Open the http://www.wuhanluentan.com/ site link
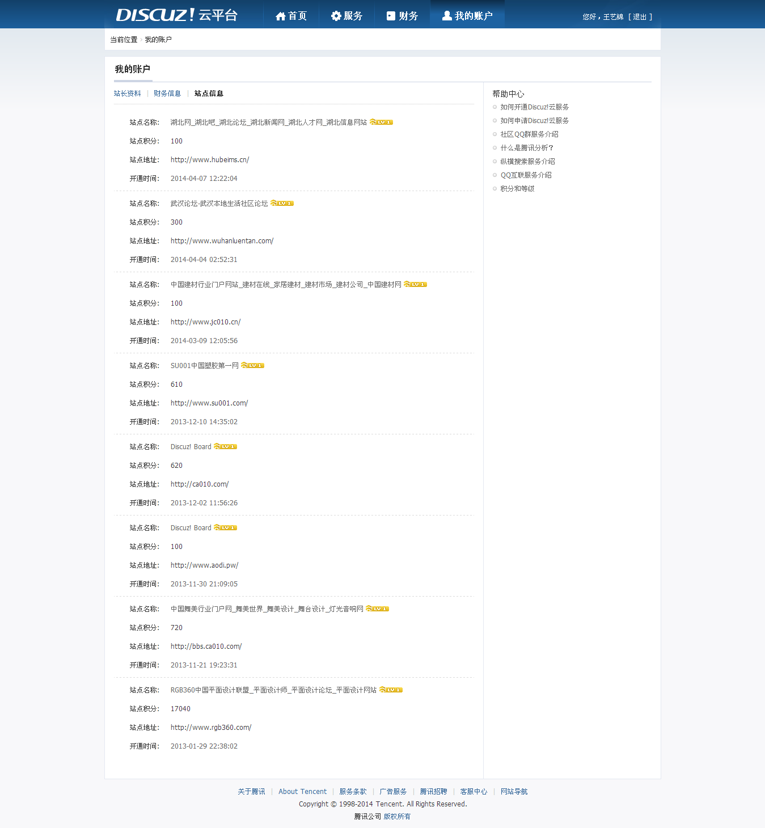Viewport: 765px width, 828px height. coord(221,240)
